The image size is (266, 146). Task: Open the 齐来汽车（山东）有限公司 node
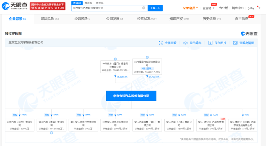click(x=20, y=125)
